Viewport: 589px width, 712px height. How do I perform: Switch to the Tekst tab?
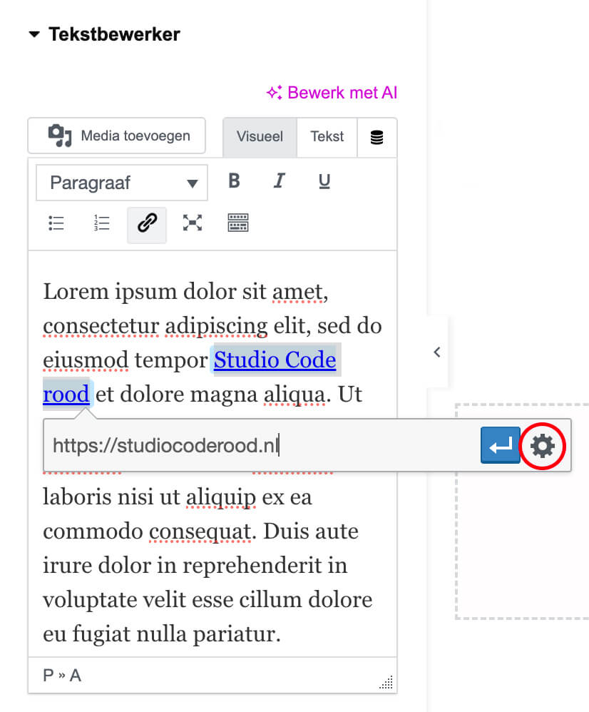(x=327, y=137)
